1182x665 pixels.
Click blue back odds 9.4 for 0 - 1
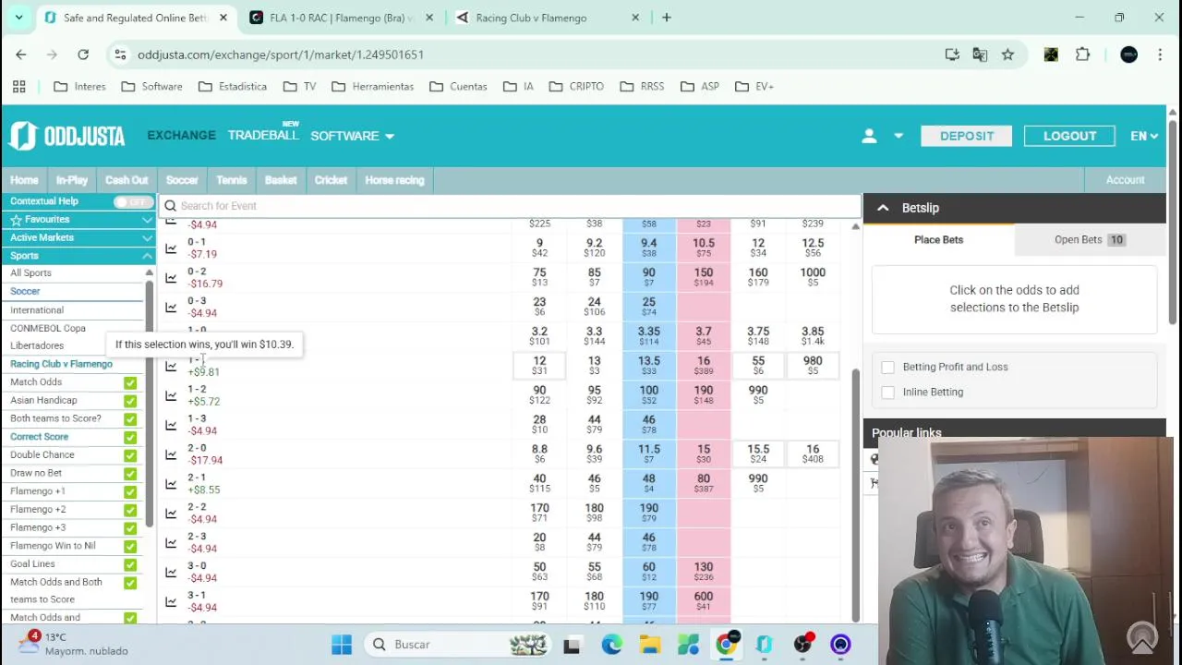point(649,248)
